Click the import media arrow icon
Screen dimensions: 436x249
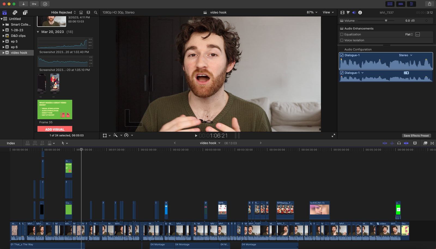pyautogui.click(x=24, y=4)
